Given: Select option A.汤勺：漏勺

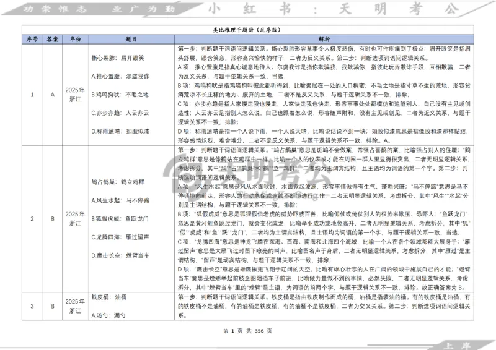Looking at the screenshot, I should point(108,315).
